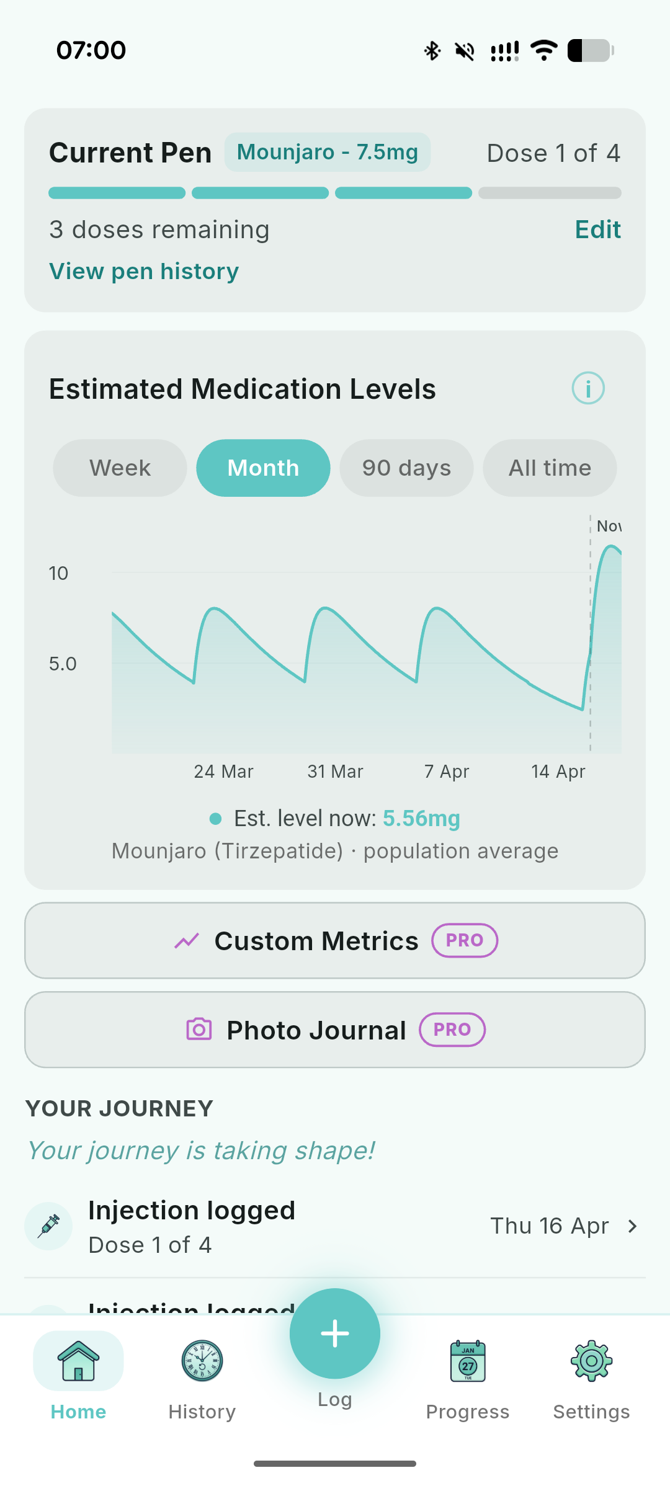Tap the Mounjaro 7.5mg pen badge
This screenshot has width=670, height=1491.
coord(328,152)
